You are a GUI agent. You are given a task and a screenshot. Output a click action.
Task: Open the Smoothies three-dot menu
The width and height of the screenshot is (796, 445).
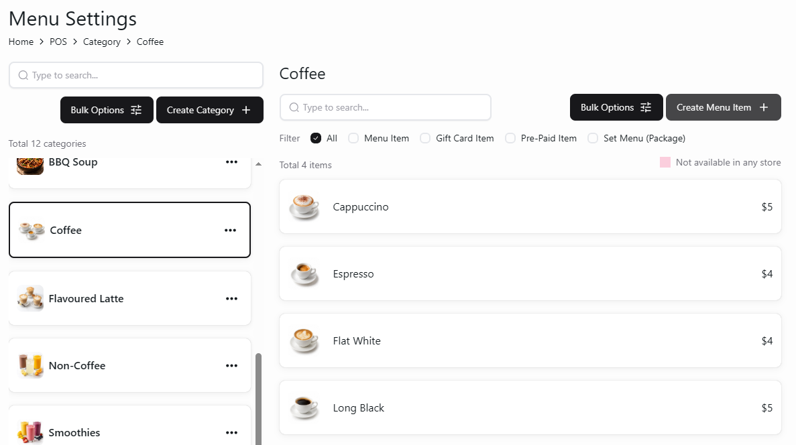pyautogui.click(x=231, y=432)
